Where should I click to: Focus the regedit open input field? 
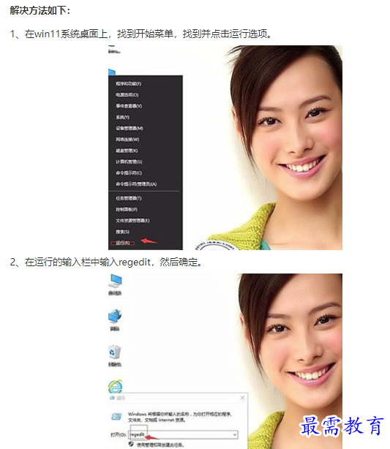(183, 434)
